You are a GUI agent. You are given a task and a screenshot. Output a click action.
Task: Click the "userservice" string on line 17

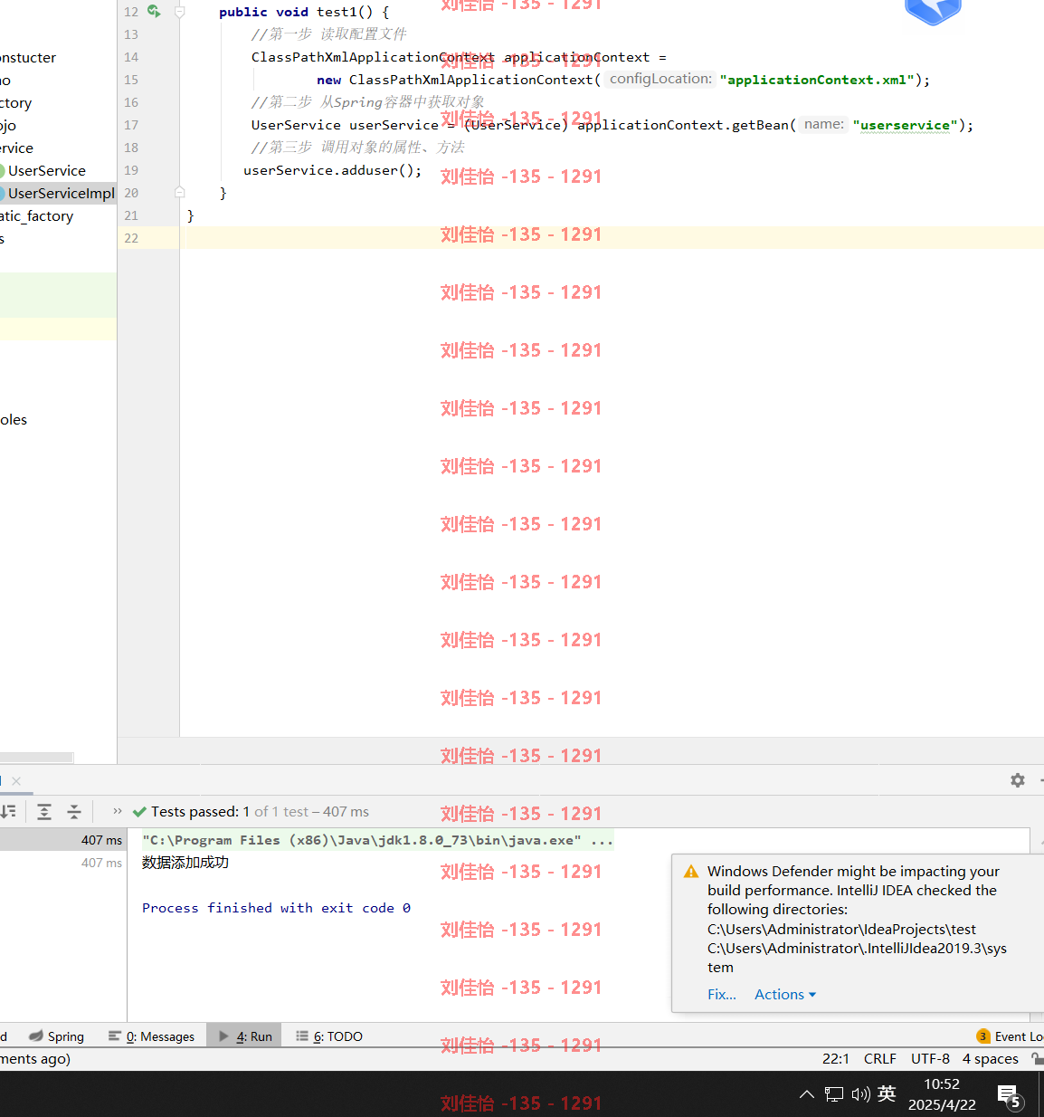[x=906, y=125]
